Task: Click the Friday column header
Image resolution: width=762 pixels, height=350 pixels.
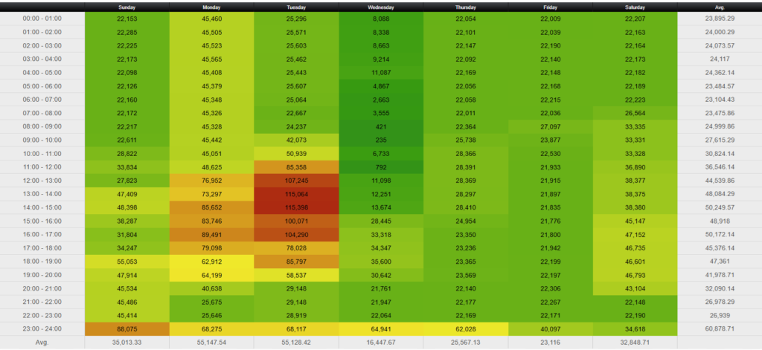Action: (550, 7)
